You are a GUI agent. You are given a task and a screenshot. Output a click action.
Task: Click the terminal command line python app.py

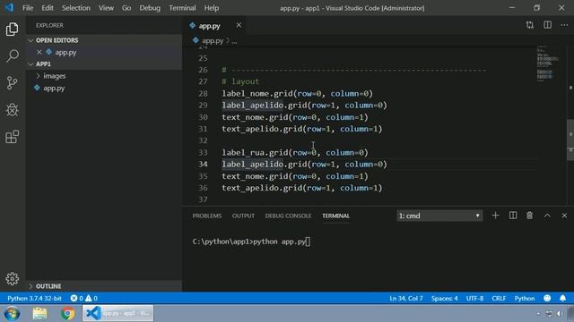point(251,241)
